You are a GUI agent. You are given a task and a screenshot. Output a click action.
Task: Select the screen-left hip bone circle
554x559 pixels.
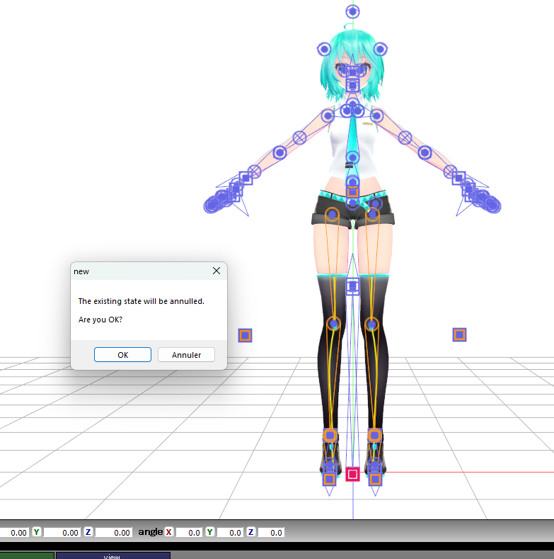332,214
